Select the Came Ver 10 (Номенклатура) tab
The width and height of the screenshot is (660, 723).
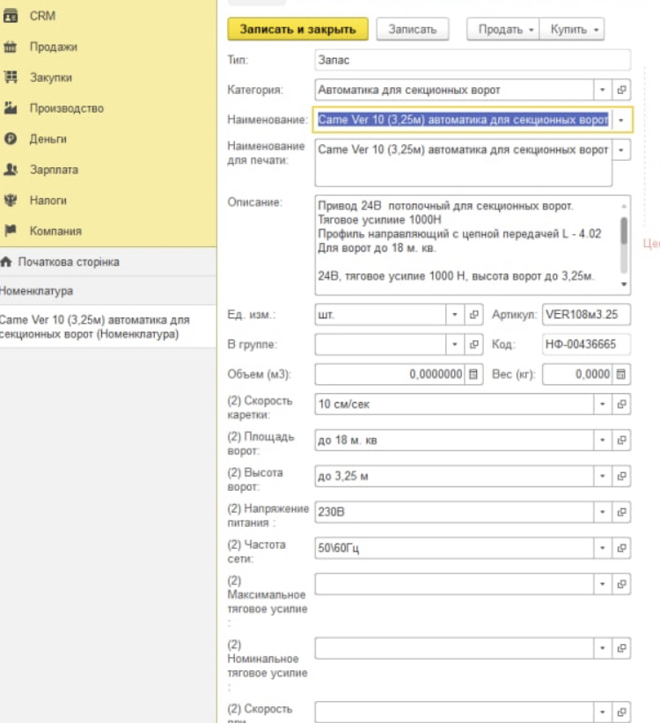coord(108,326)
